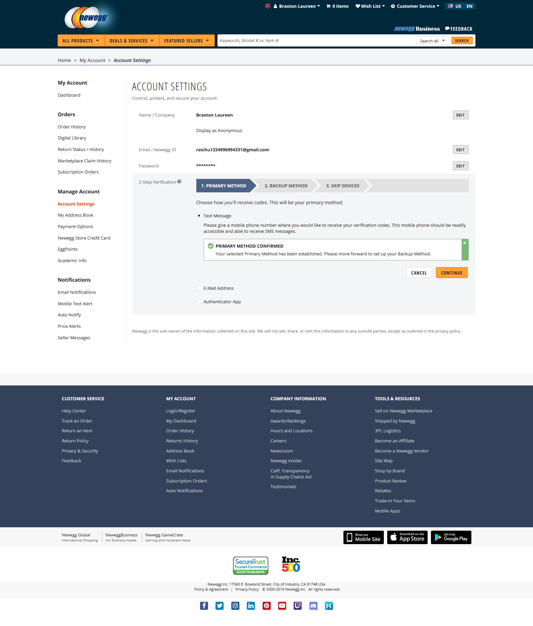
Task: Open Newegg Pinterest page icon
Action: [267, 606]
